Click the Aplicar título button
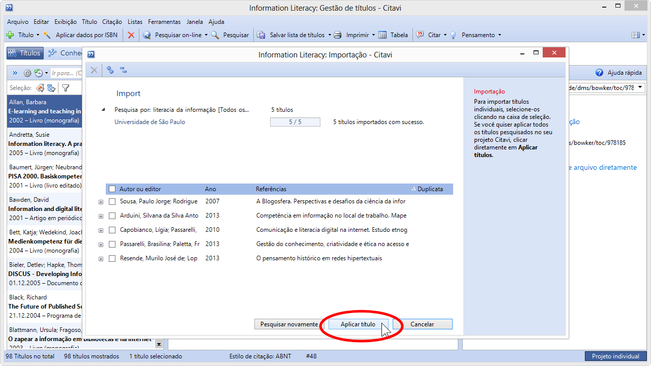Viewport: 651px width, 366px height. click(x=358, y=324)
